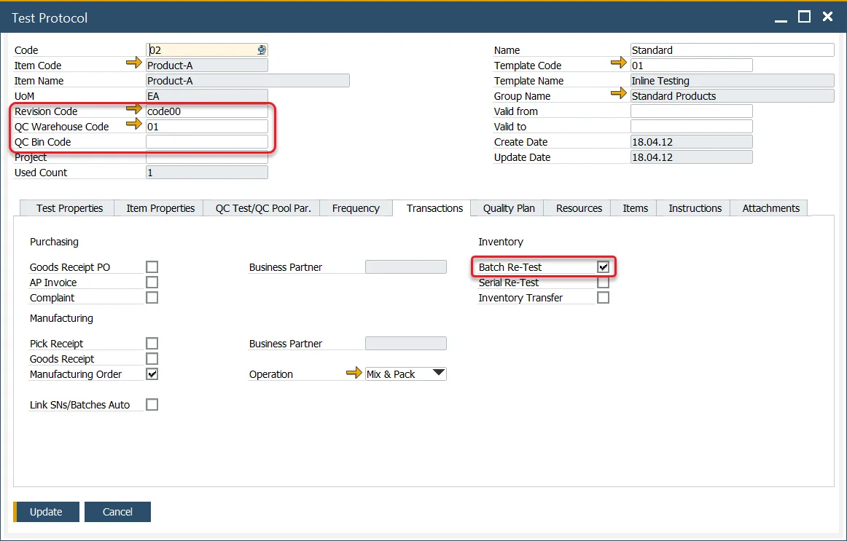Go to the Attachments tab
The height and width of the screenshot is (541, 847).
770,208
